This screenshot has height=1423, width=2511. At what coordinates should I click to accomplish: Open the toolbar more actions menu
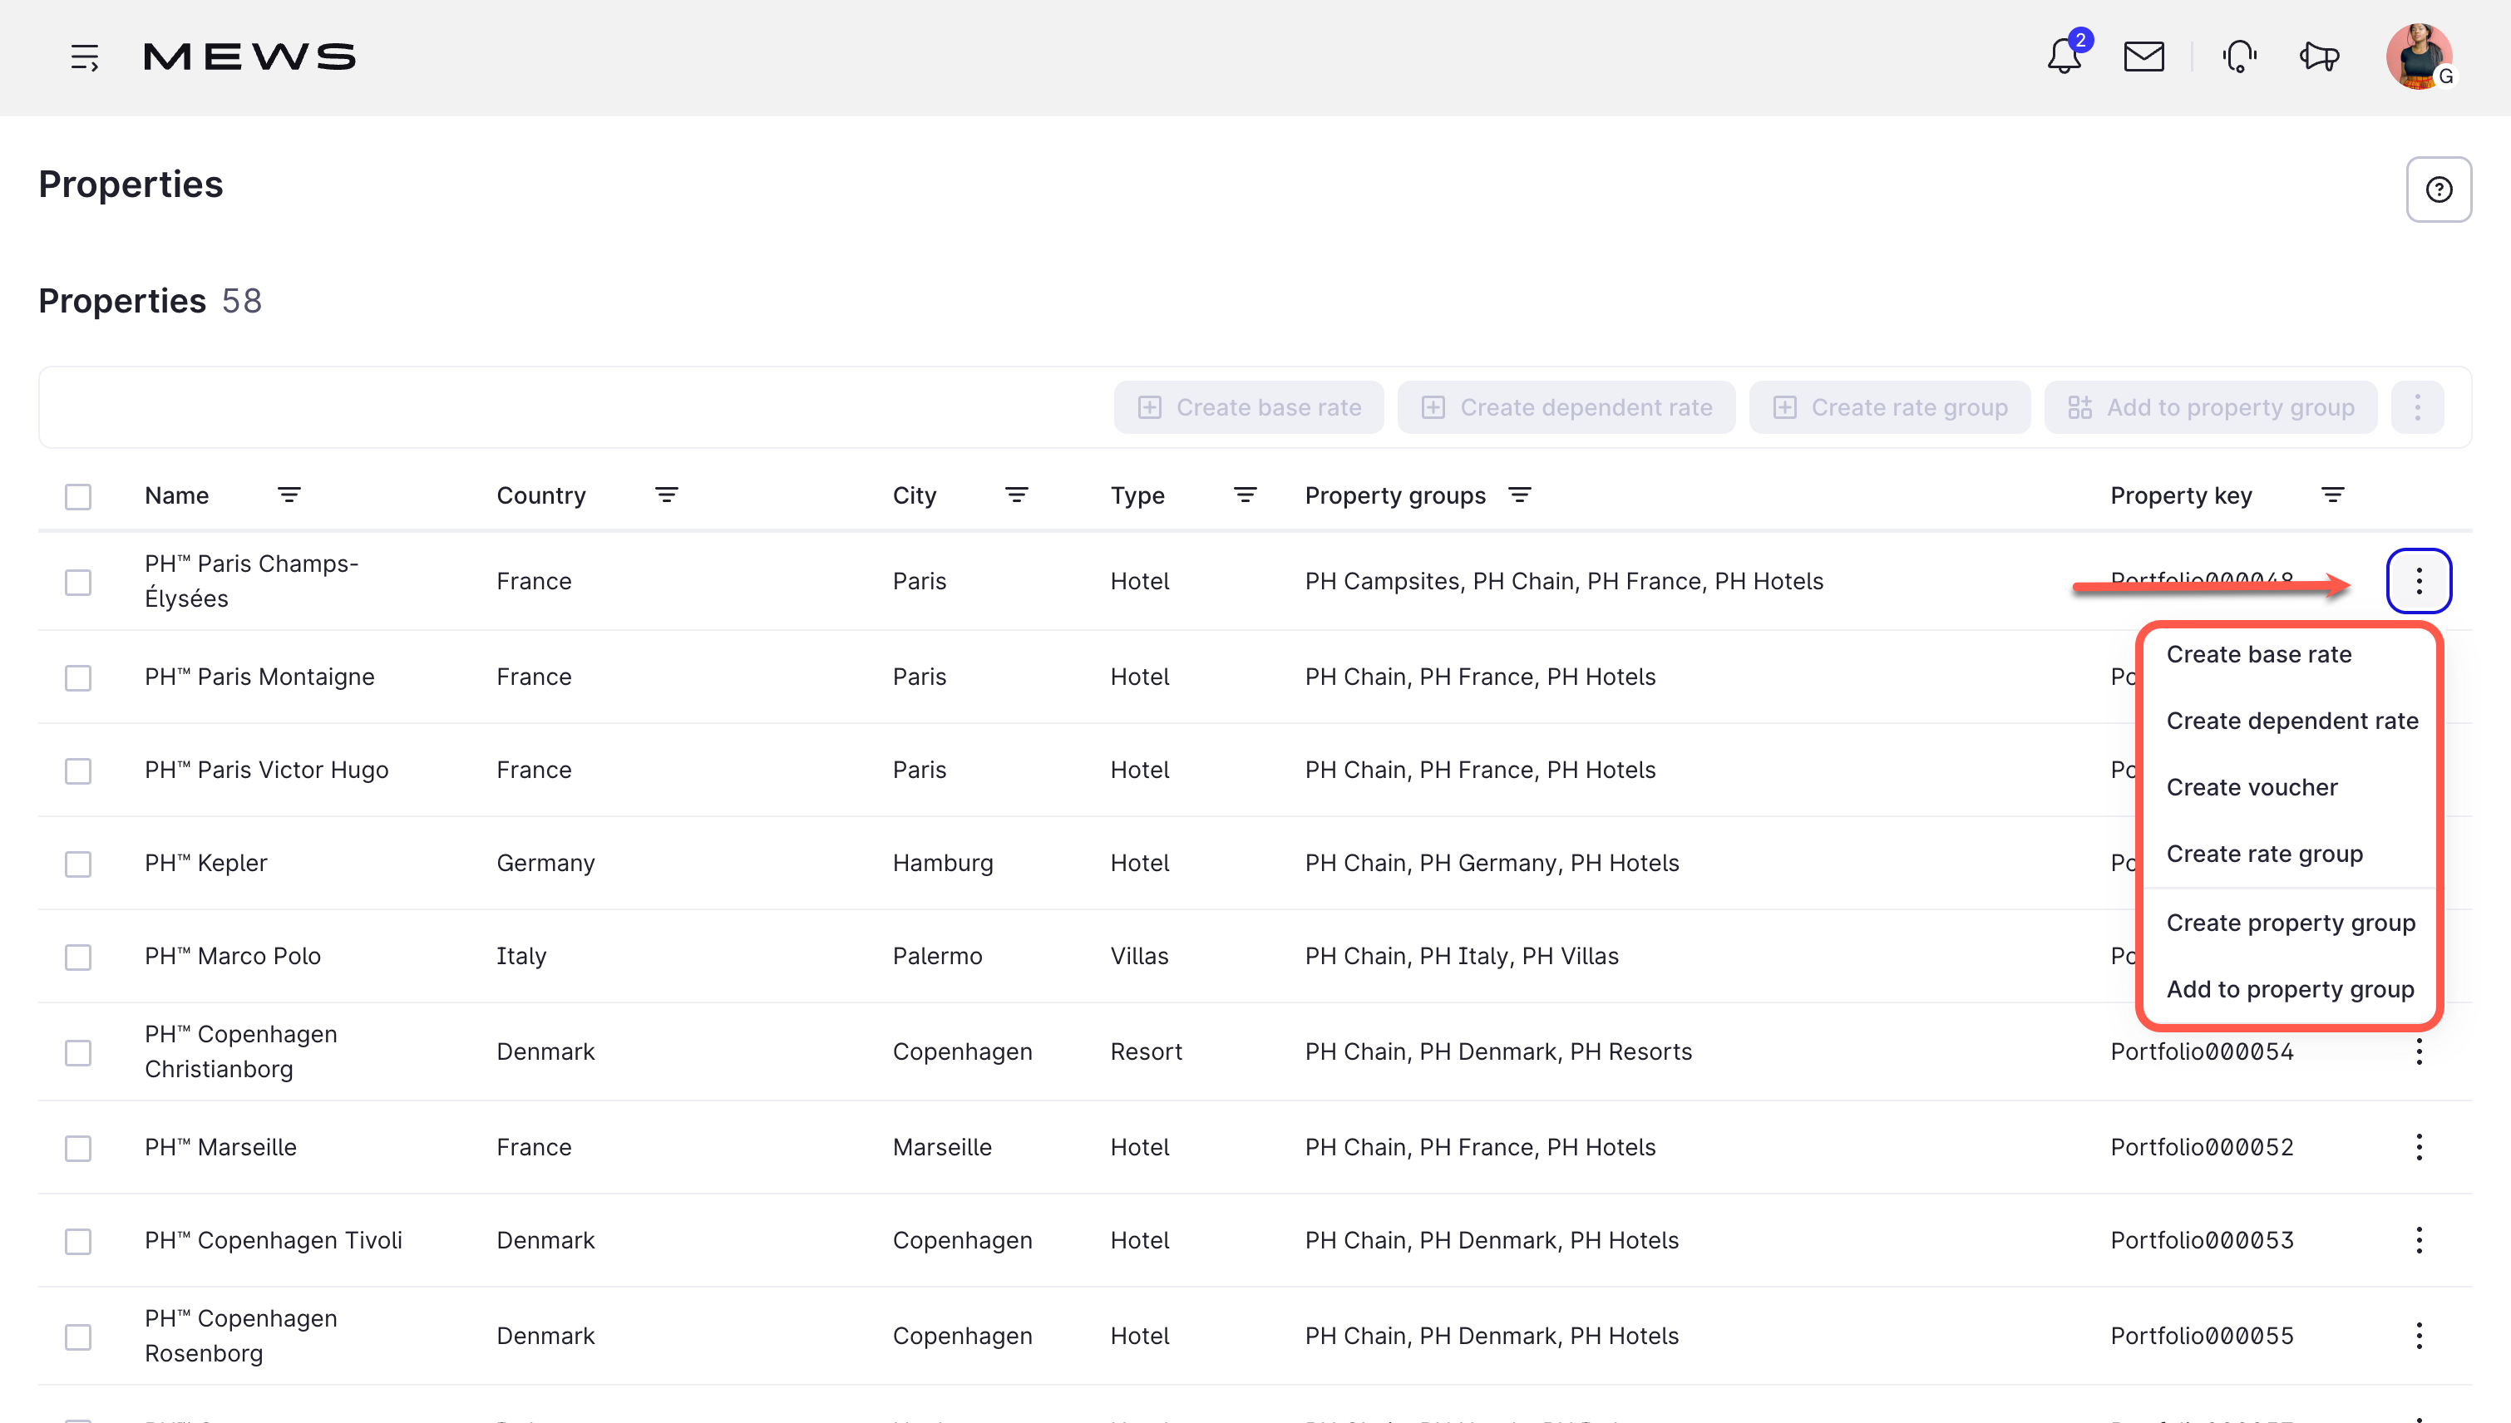tap(2417, 407)
